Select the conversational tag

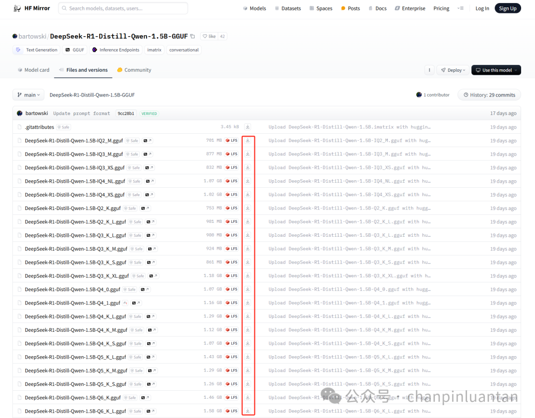point(184,50)
